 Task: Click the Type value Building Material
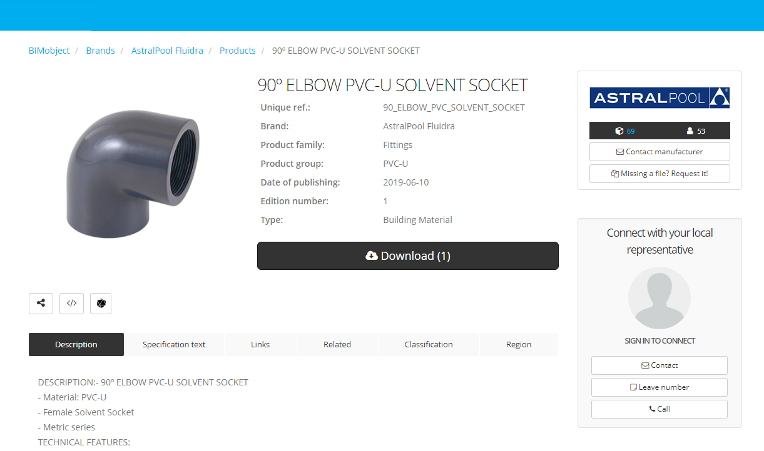(x=417, y=220)
